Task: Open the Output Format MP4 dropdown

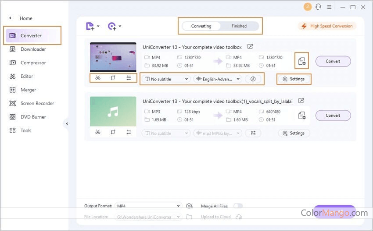Action: click(x=148, y=206)
